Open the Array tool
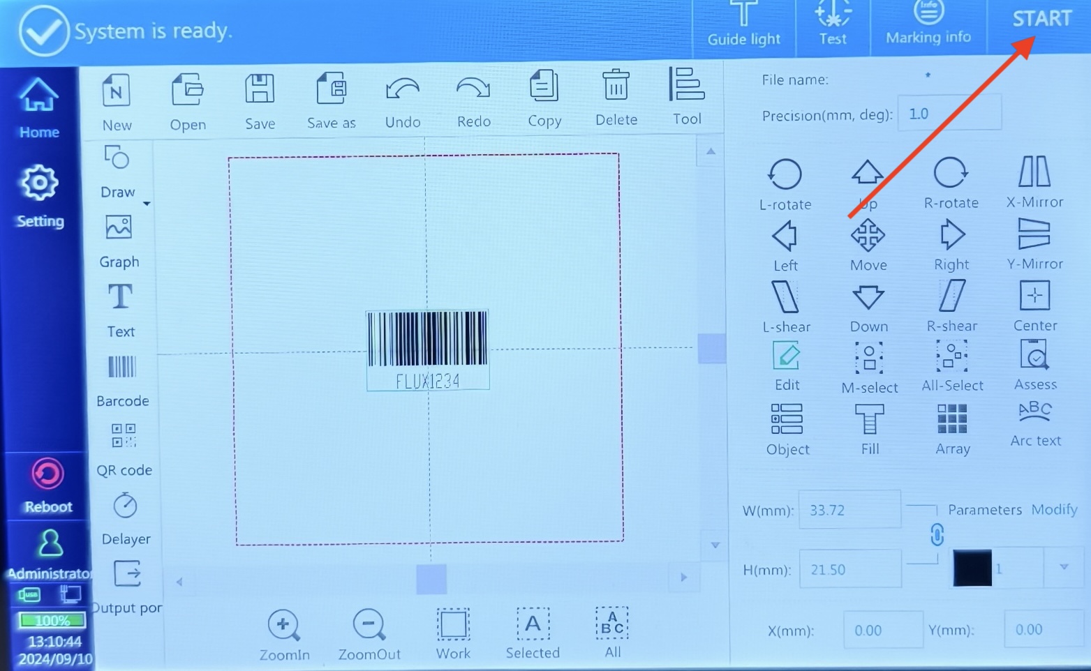1091x671 pixels. 952,430
